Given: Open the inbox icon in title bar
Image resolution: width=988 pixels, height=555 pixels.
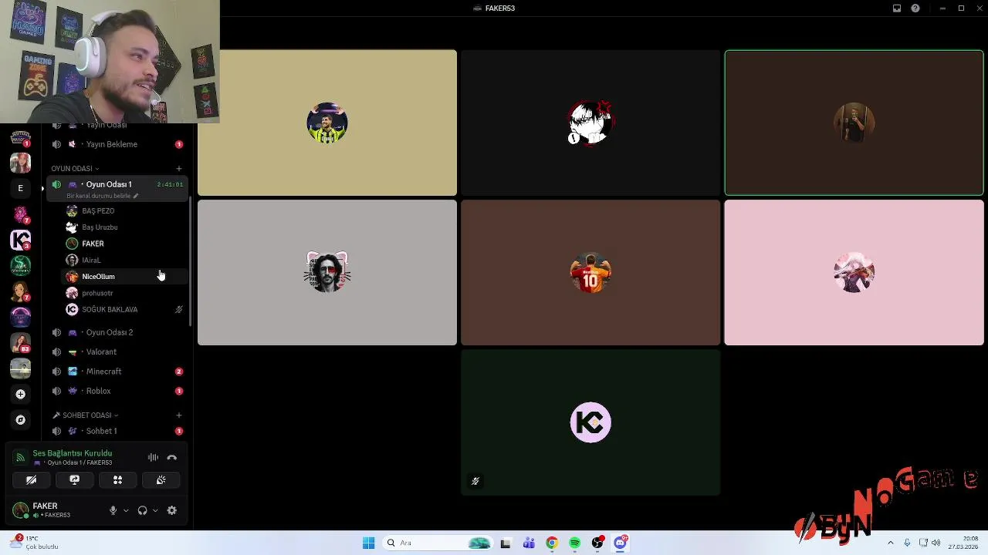Looking at the screenshot, I should [897, 8].
